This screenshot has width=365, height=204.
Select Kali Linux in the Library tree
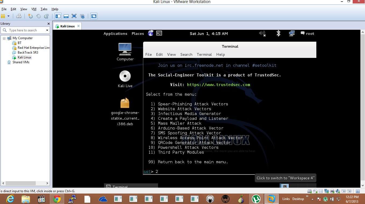coord(24,57)
